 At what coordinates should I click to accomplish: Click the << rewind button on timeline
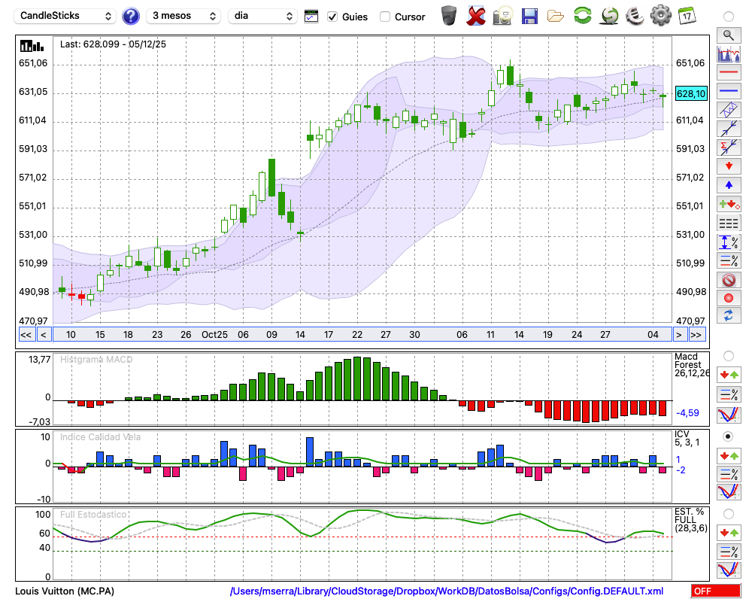coord(26,335)
